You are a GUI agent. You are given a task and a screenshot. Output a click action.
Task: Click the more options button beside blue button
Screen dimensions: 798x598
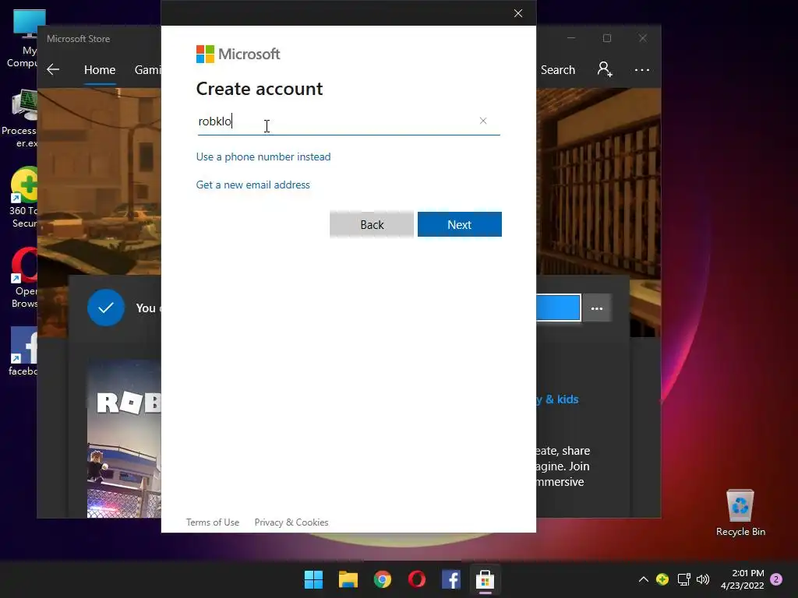tap(596, 308)
